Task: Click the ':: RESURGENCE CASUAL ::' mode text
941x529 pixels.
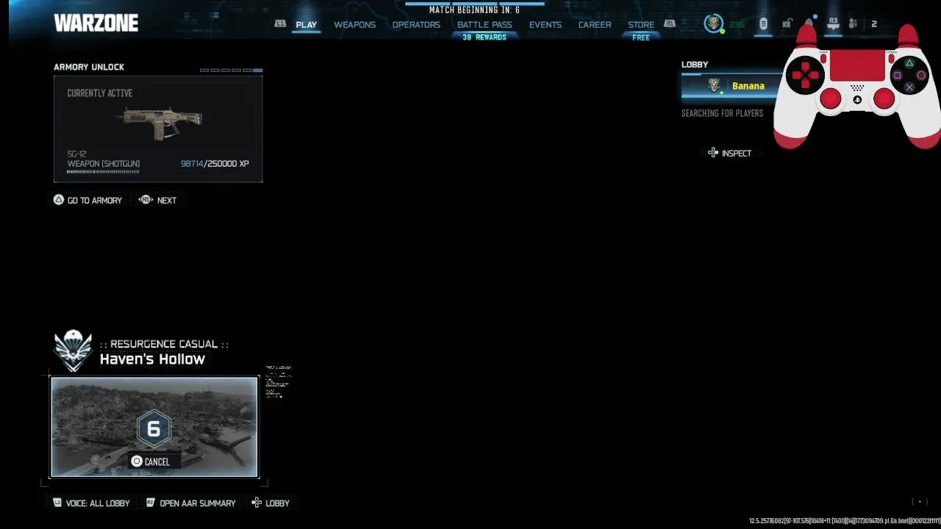Action: pos(164,344)
